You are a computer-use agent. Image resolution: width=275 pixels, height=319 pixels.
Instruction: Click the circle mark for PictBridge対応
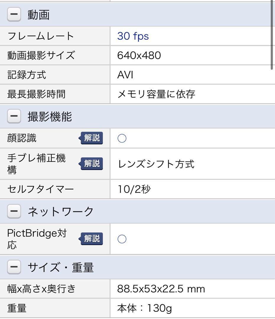(122, 239)
